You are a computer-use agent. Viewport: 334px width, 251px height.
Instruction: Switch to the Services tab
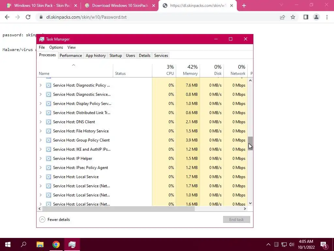tap(161, 56)
